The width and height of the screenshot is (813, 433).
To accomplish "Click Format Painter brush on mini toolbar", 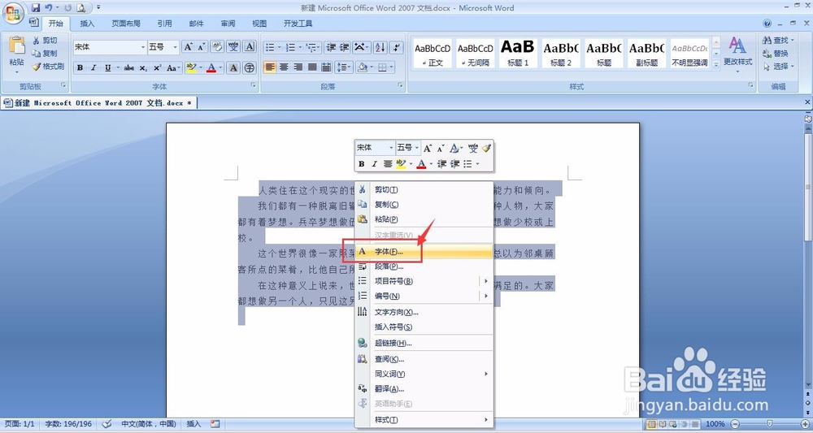I will point(486,148).
